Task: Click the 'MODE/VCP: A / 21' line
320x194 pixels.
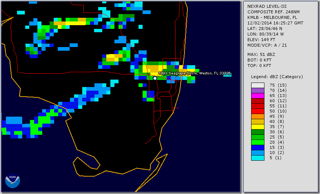Action: pos(267,45)
